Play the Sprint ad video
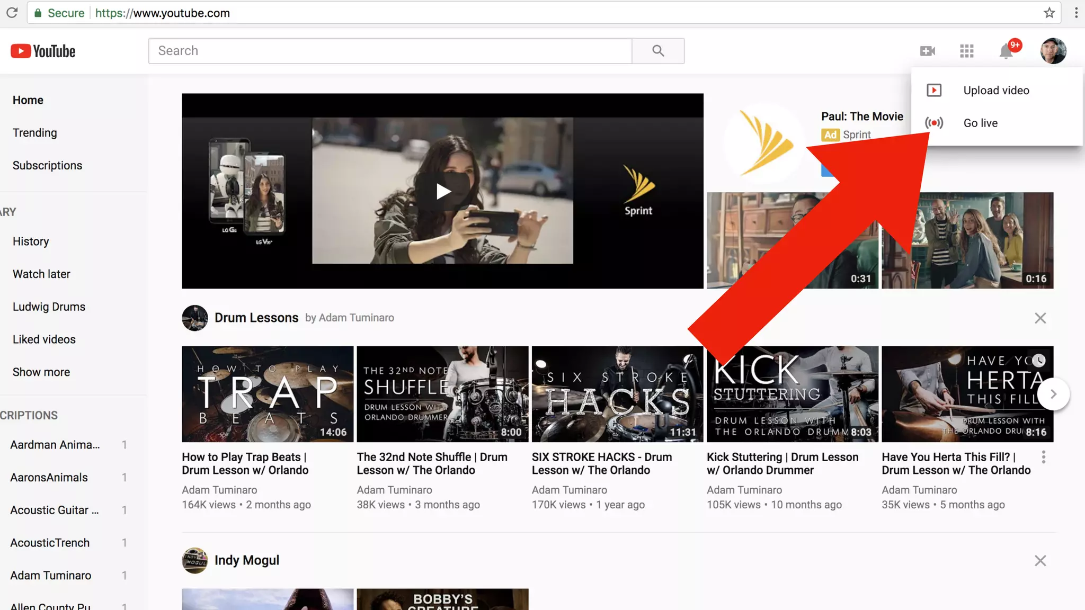This screenshot has height=610, width=1085. click(443, 191)
